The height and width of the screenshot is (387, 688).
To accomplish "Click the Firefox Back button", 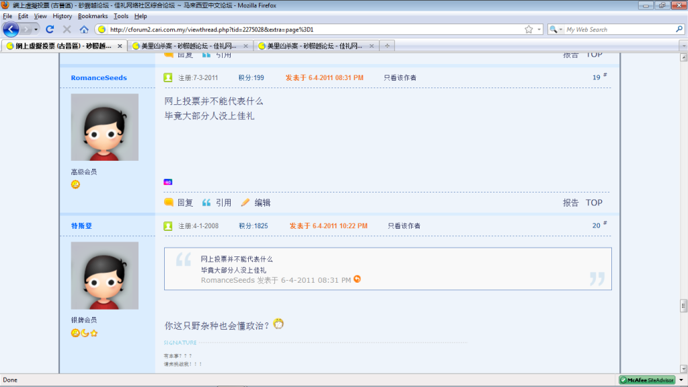I will point(11,29).
